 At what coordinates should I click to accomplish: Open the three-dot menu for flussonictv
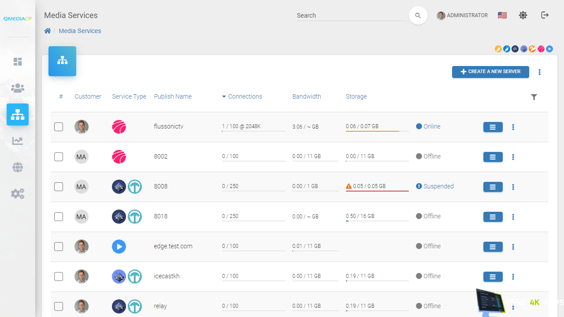point(513,127)
